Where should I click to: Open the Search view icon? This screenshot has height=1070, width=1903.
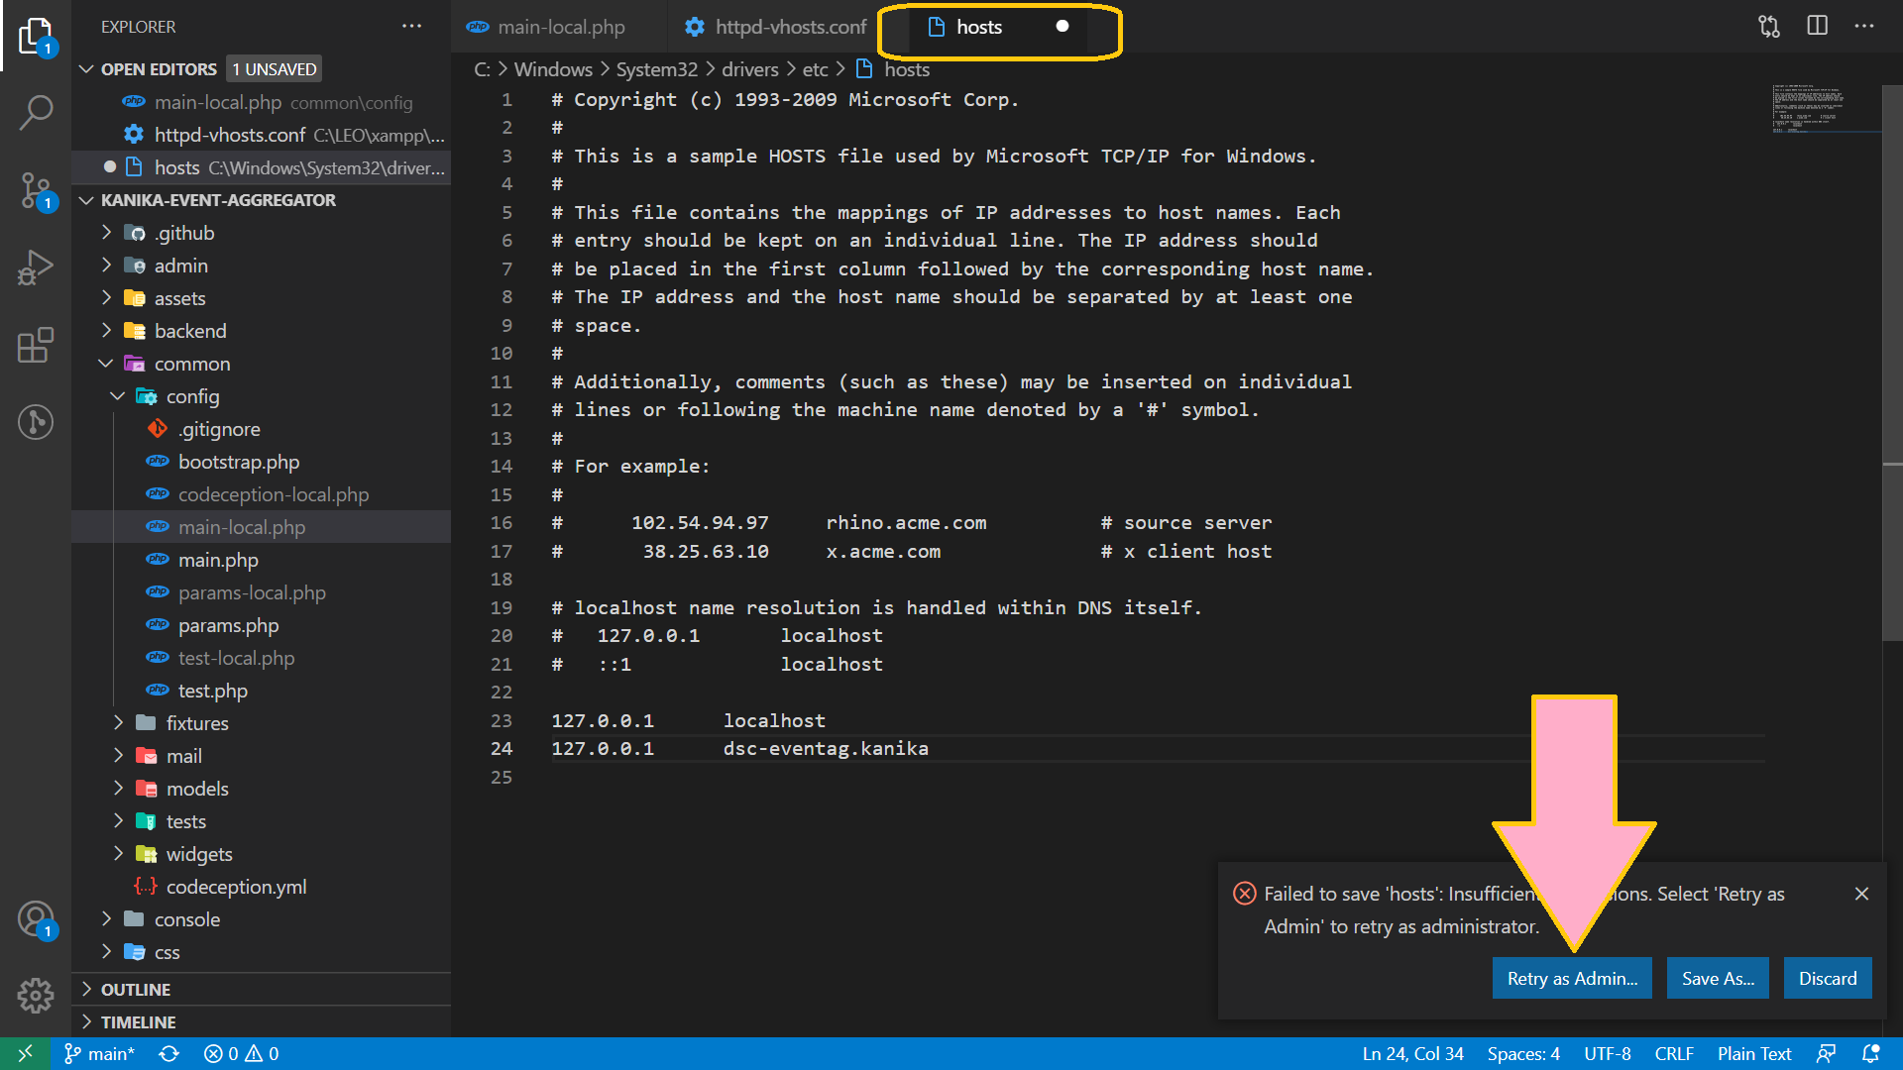pyautogui.click(x=36, y=112)
